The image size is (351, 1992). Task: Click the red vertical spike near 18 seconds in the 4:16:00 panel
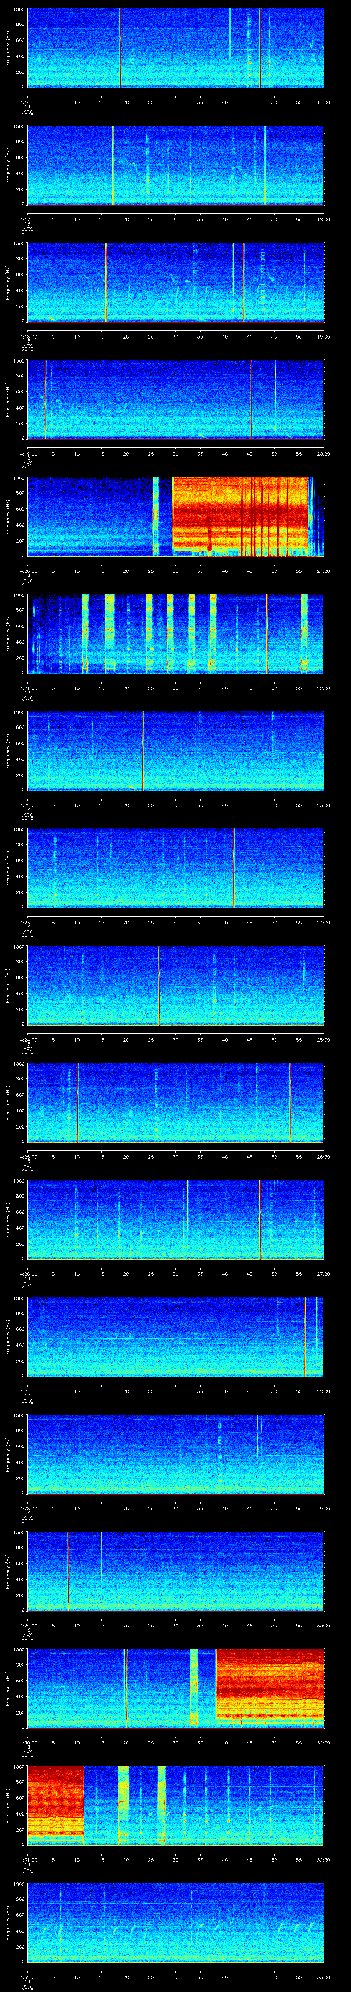(x=120, y=48)
